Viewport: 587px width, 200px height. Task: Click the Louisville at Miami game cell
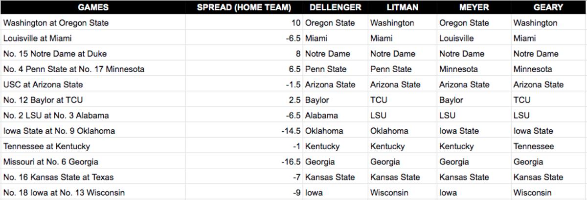tap(93, 38)
